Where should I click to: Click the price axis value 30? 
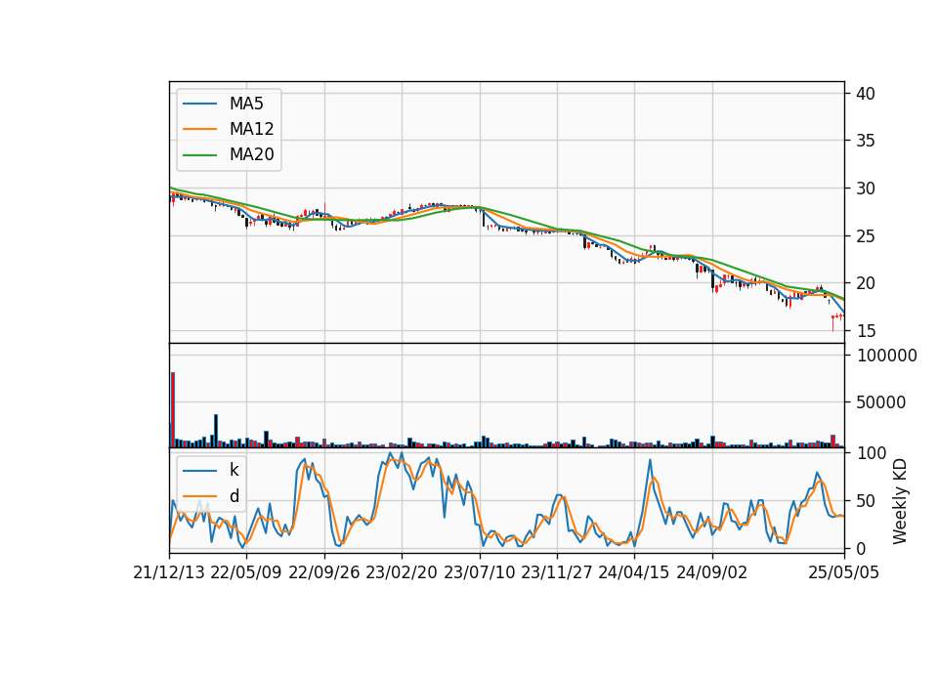866,189
